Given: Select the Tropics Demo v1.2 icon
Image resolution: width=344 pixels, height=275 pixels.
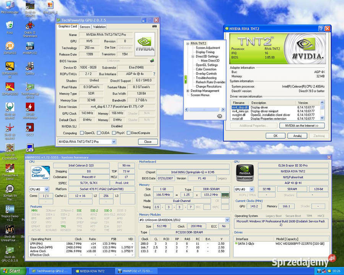Looking at the screenshot, I should (x=10, y=213).
